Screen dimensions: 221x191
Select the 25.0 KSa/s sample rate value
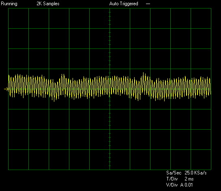(x=195, y=173)
